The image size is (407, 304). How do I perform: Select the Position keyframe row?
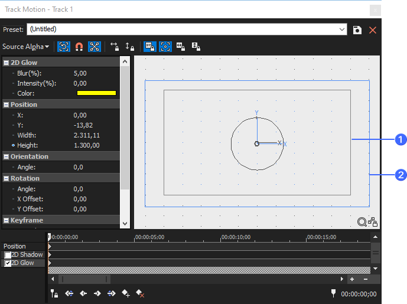click(x=15, y=246)
